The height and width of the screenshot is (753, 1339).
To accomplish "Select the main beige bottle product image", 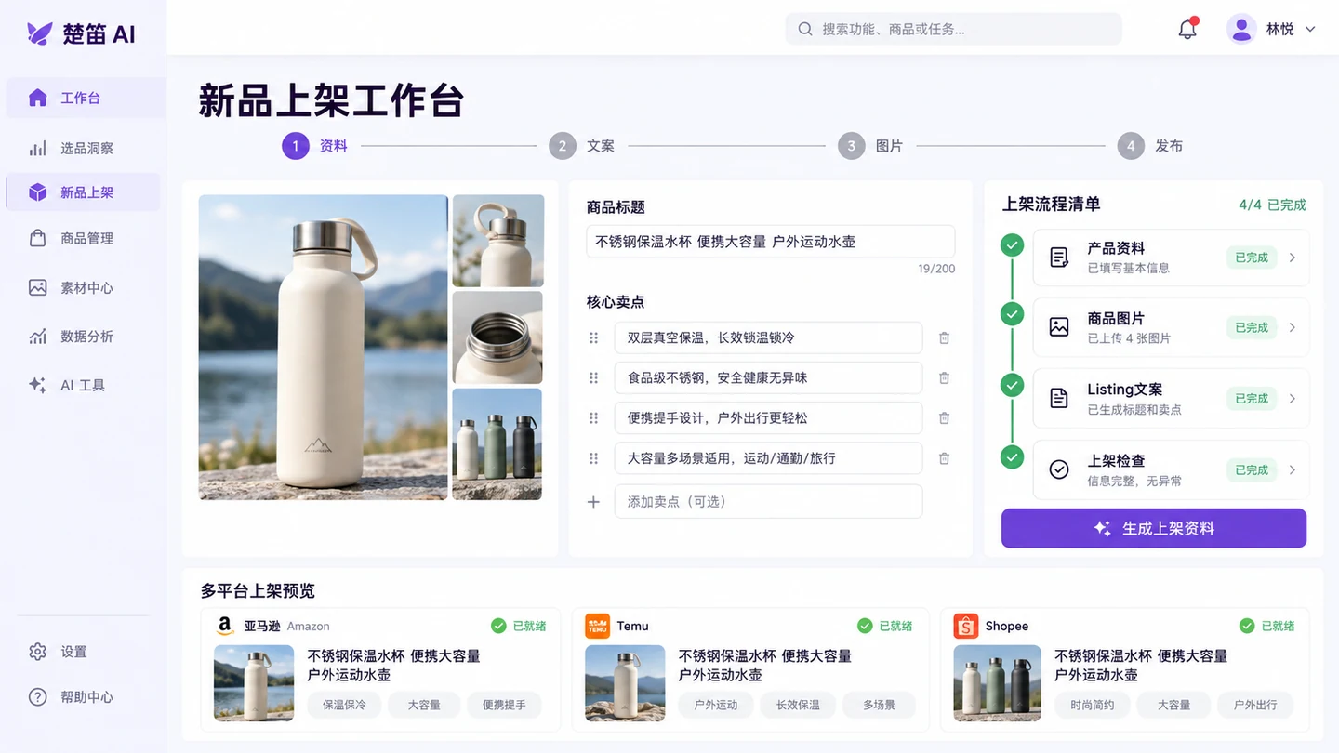I will pyautogui.click(x=324, y=347).
